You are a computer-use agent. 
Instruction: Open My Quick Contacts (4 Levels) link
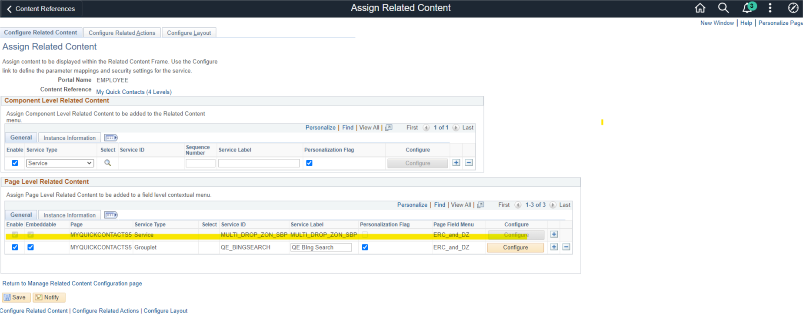134,92
